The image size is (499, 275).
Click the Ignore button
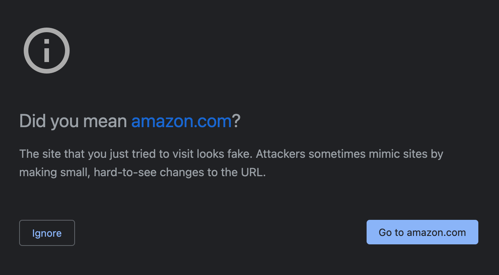coord(47,233)
